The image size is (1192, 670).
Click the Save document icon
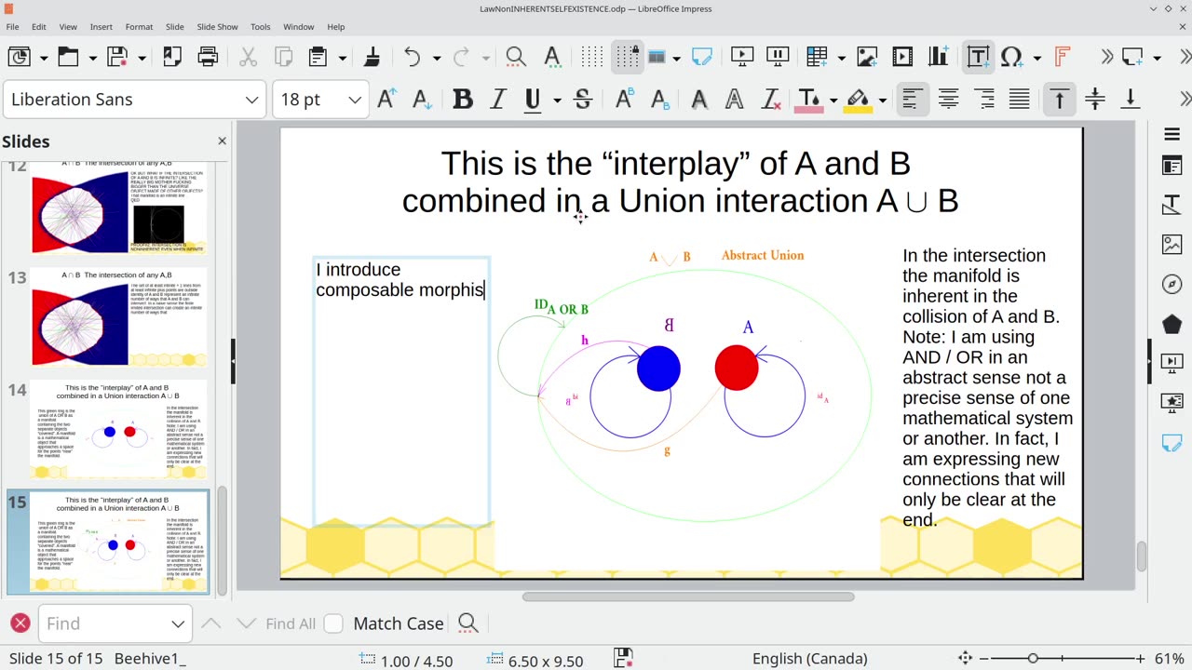click(117, 57)
